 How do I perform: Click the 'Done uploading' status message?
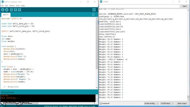[x=8, y=92]
